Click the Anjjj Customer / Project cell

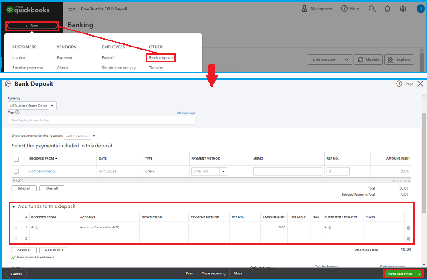(x=342, y=227)
